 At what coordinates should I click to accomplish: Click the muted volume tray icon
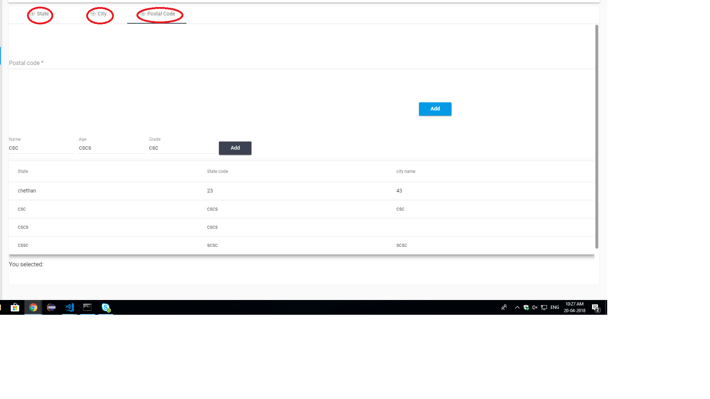[x=535, y=307]
